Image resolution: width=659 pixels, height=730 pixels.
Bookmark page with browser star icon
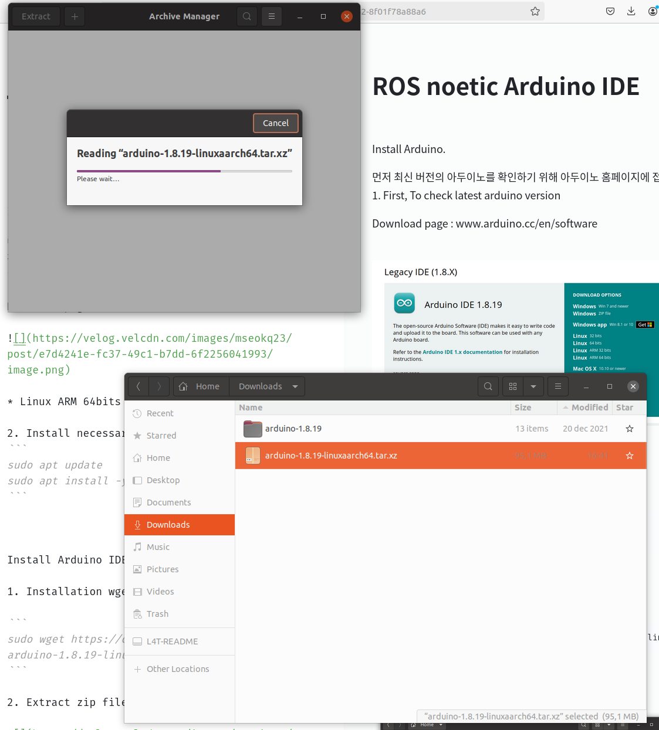click(535, 11)
